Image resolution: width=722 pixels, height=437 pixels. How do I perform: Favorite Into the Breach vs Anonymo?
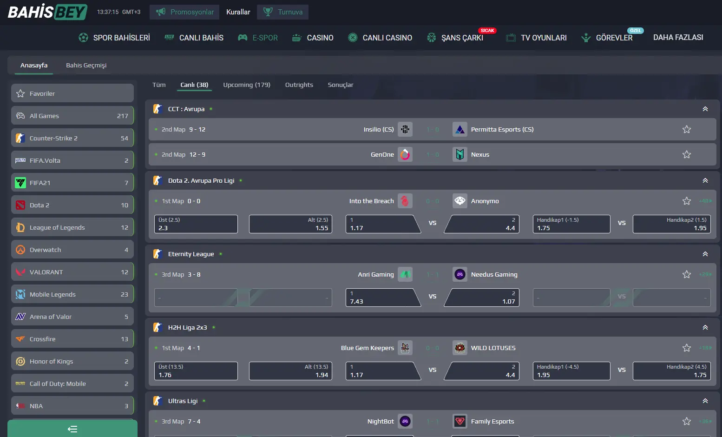coord(687,201)
